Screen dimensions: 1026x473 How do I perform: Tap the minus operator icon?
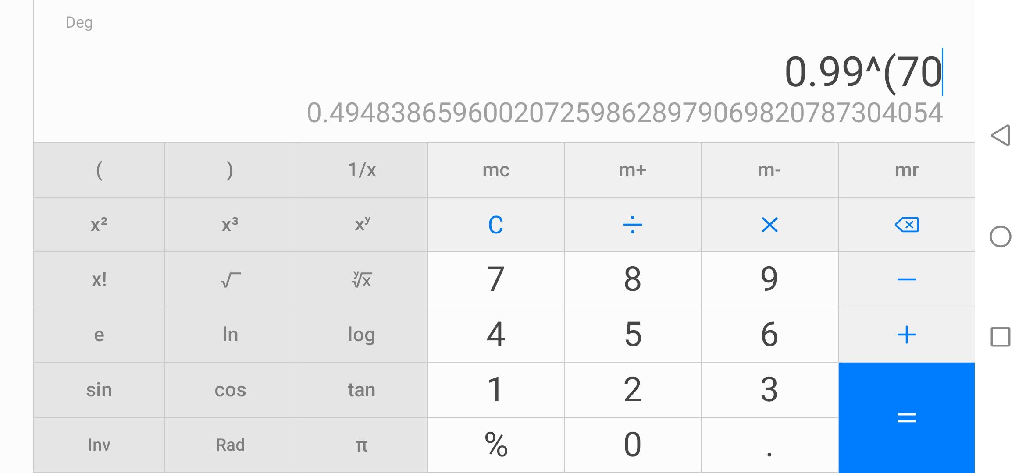point(906,279)
